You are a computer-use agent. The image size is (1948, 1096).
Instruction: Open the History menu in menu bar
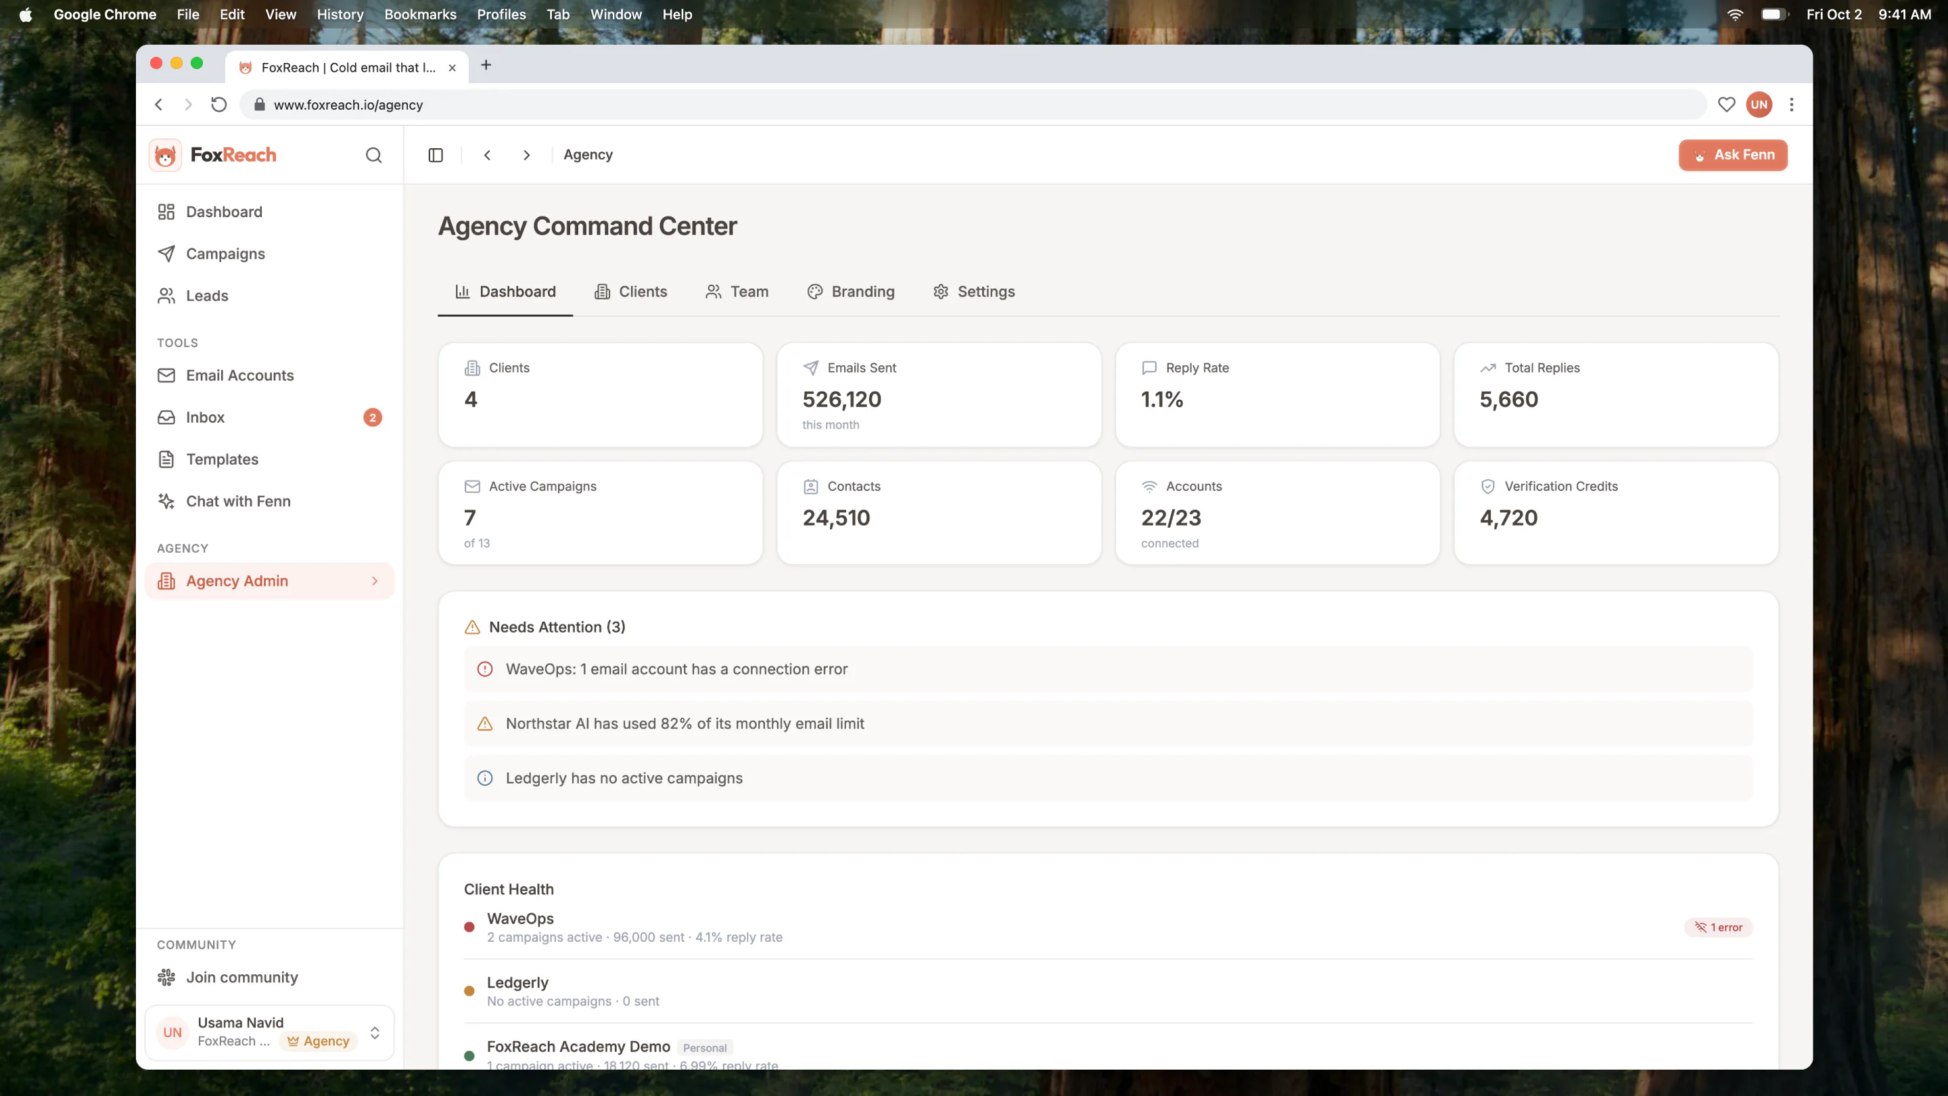pyautogui.click(x=340, y=14)
